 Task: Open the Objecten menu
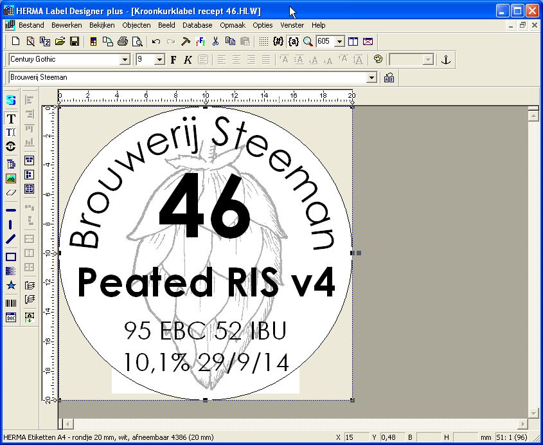pyautogui.click(x=136, y=25)
